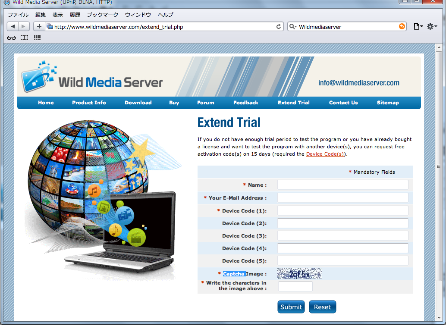Focus the Name input field
The height and width of the screenshot is (329, 446).
(x=343, y=185)
